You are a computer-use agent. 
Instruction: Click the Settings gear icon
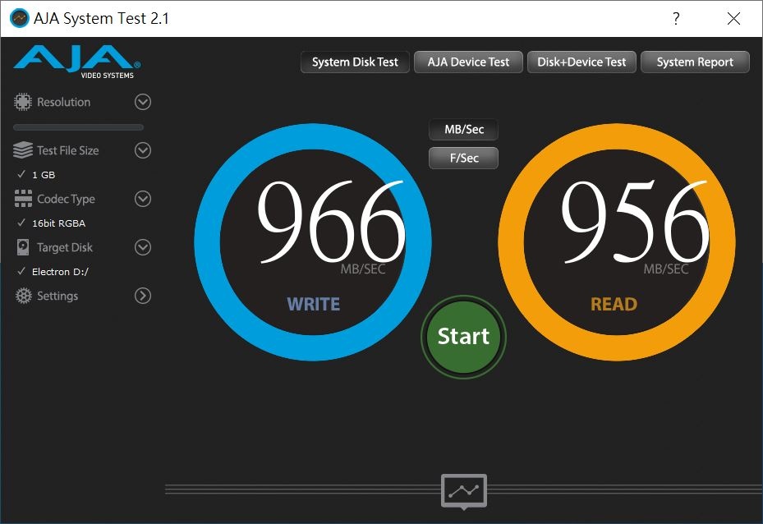[23, 296]
